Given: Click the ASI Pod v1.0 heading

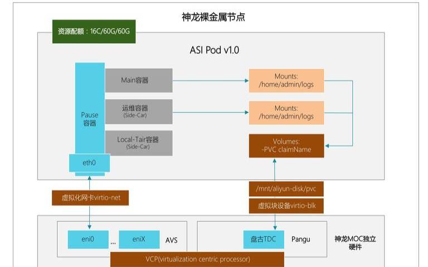Looking at the screenshot, I should (214, 50).
